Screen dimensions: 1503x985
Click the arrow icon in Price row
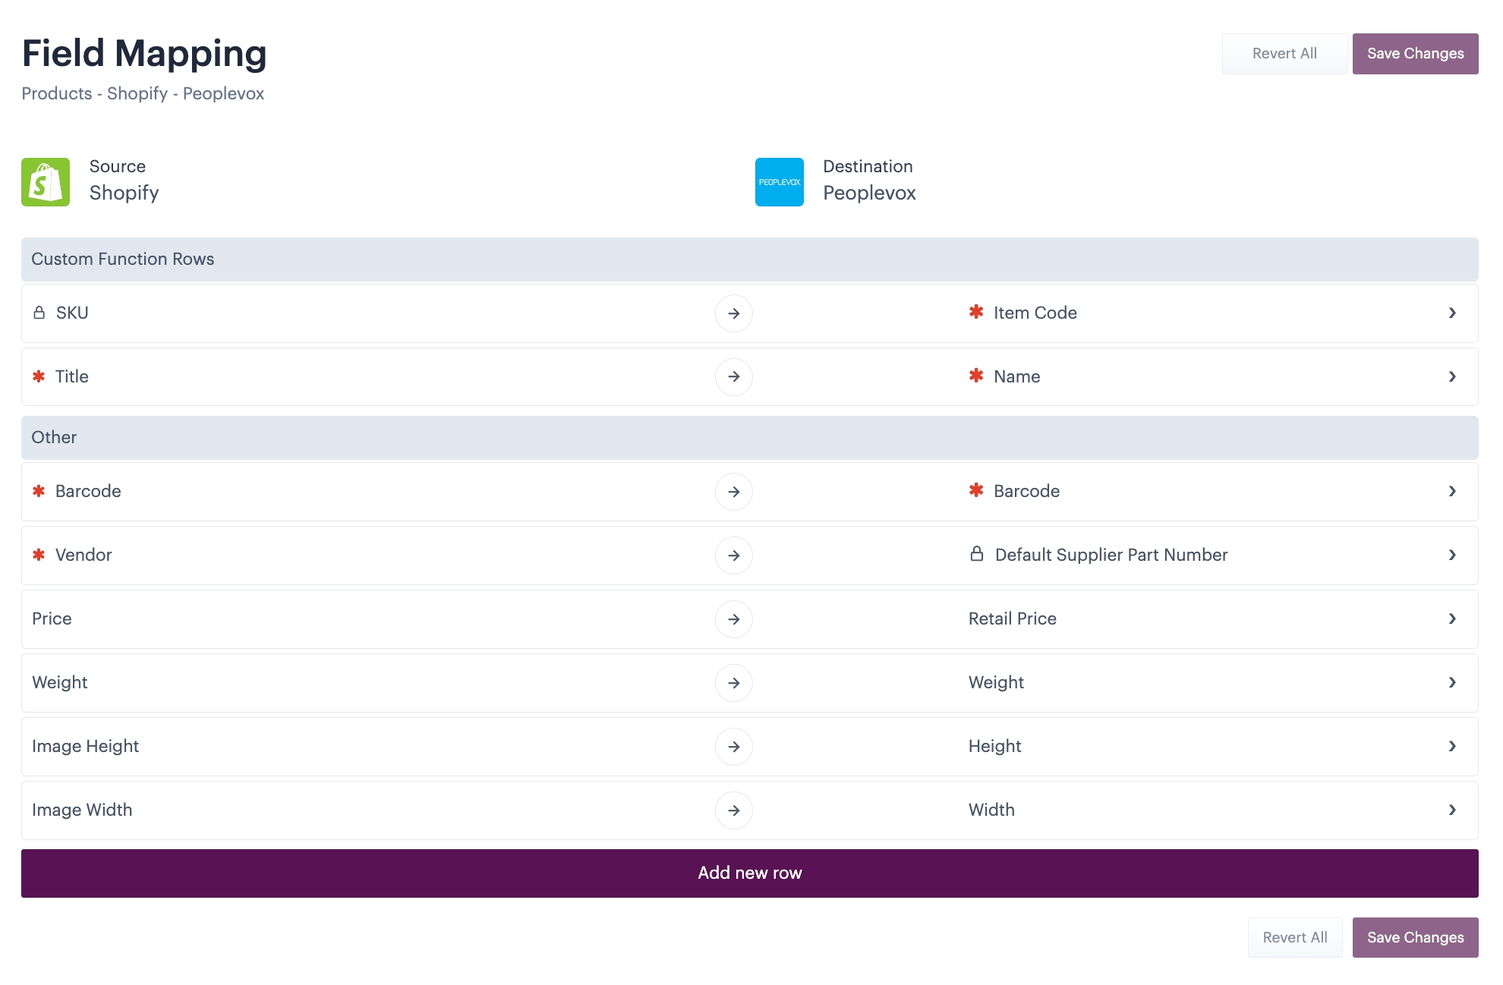click(x=733, y=619)
